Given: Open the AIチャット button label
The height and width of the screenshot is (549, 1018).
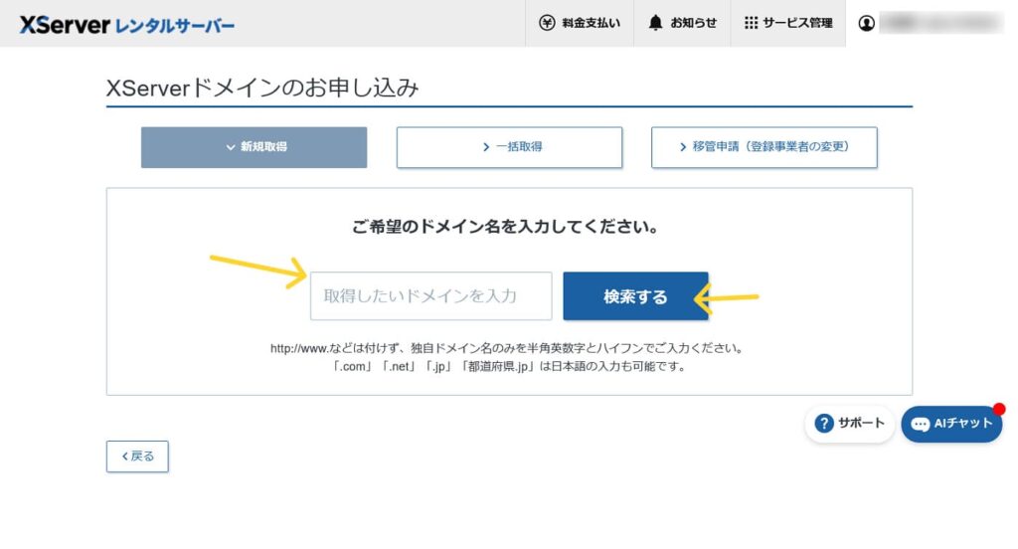Looking at the screenshot, I should 962,424.
